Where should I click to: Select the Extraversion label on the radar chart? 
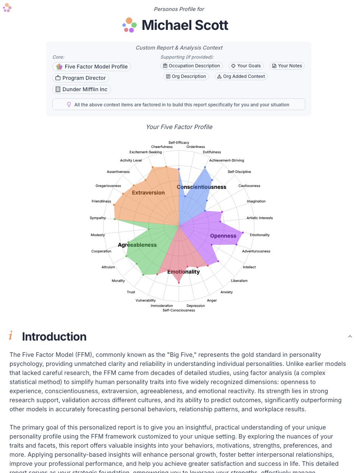pyautogui.click(x=148, y=193)
